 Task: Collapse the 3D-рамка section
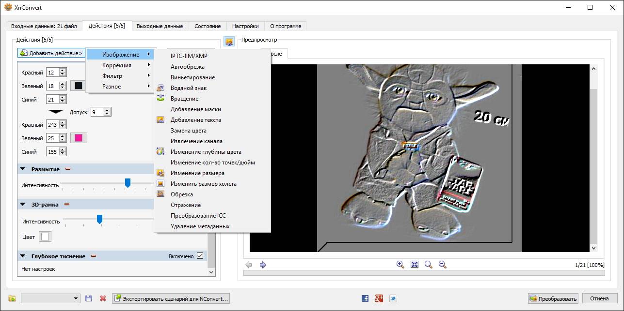click(22, 205)
